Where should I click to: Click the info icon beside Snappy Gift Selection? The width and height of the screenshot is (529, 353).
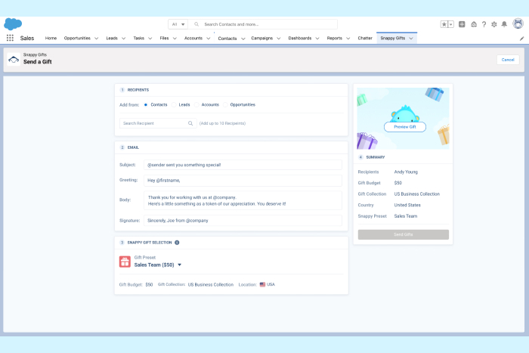point(177,242)
